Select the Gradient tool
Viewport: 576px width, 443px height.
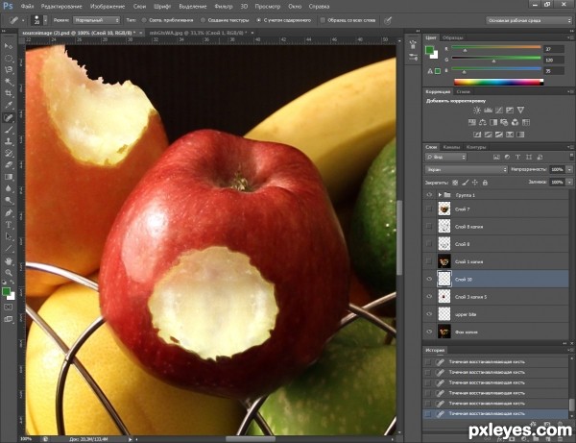(x=9, y=177)
